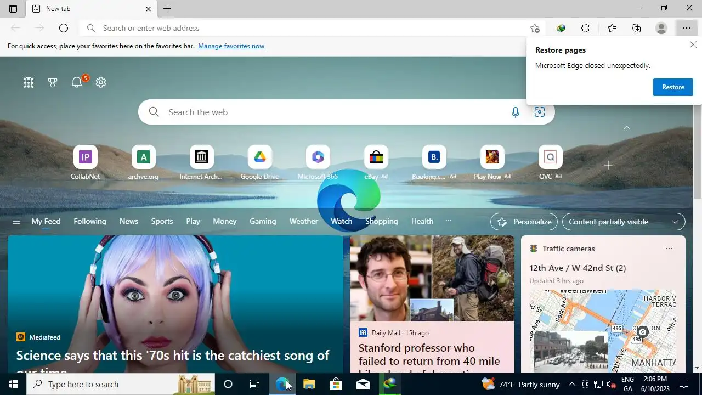Open the traffic camera map thumbnail

(603, 331)
